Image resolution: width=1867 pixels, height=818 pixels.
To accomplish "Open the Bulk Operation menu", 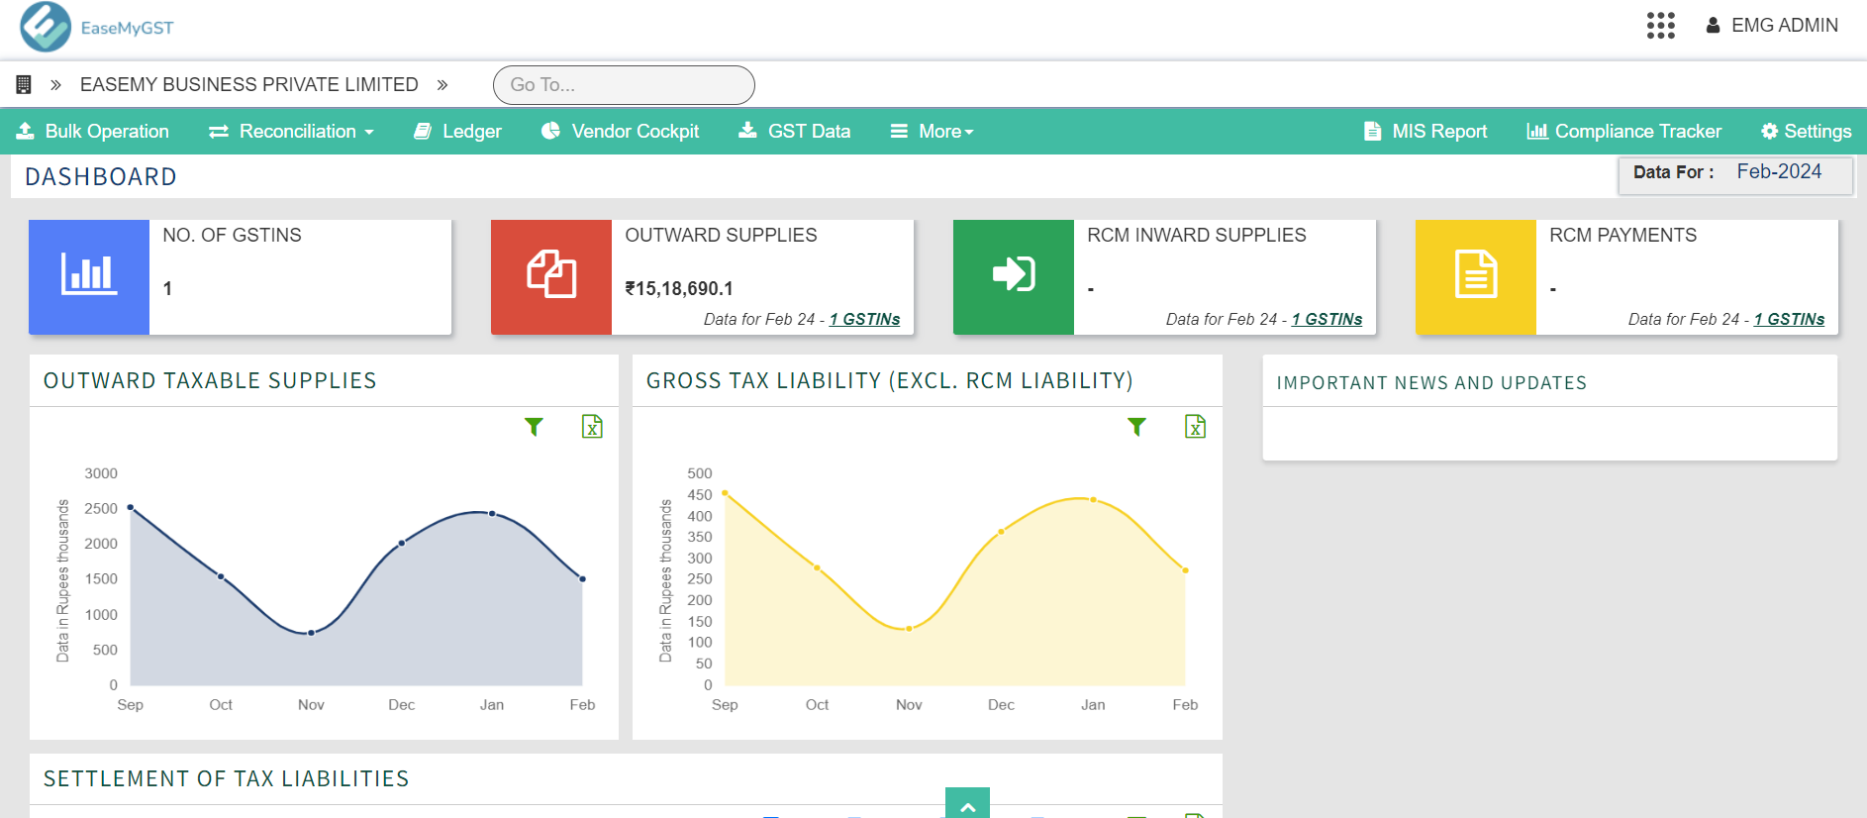I will coord(93,131).
